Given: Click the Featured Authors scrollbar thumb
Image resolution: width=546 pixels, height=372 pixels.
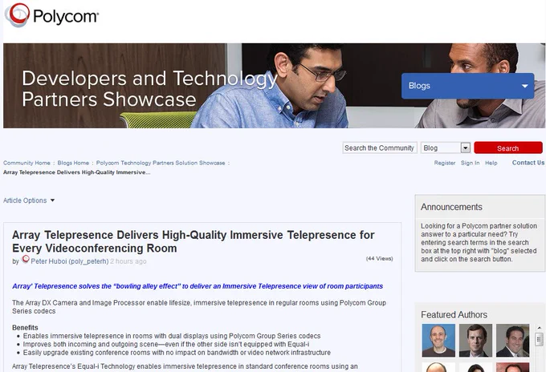Looking at the screenshot, I should (x=540, y=338).
